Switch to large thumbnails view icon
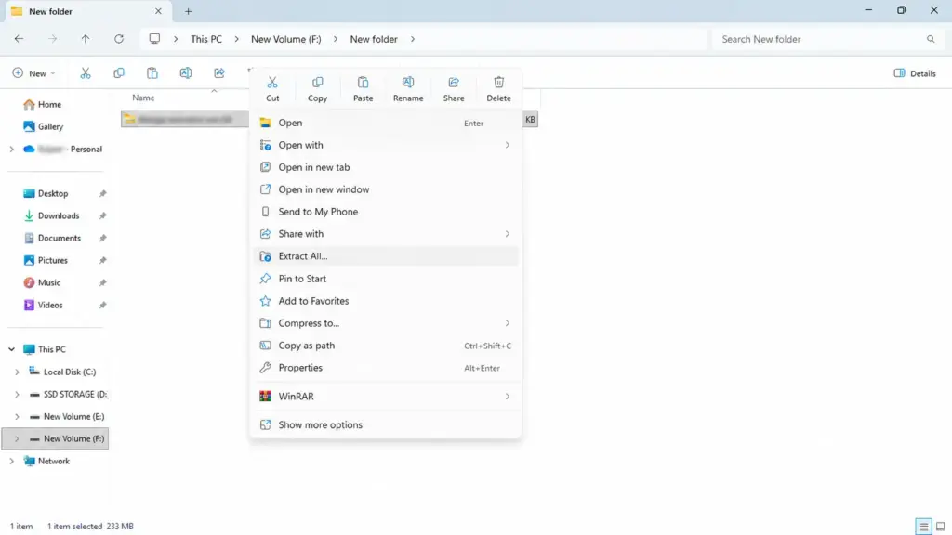The image size is (952, 535). 940,527
